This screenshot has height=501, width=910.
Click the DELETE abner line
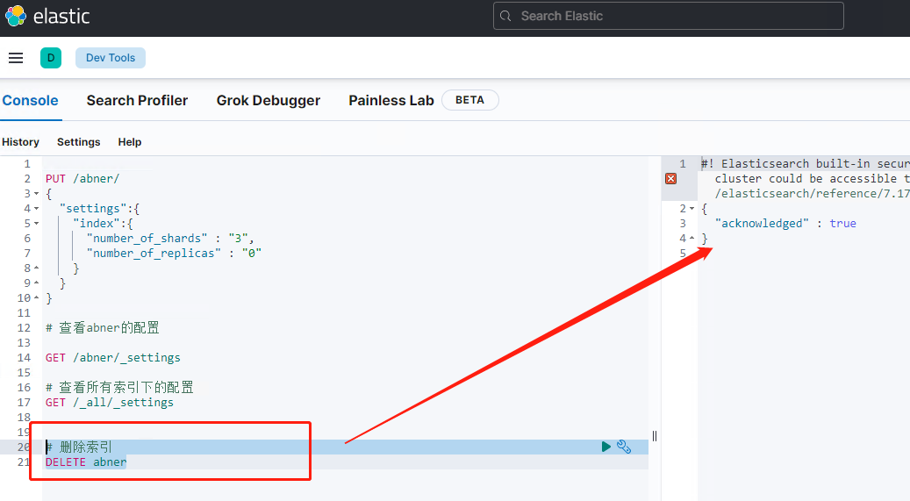(x=86, y=462)
